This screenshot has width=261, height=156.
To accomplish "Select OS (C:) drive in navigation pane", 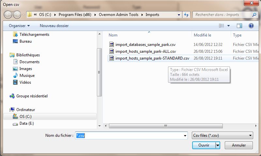I will click(x=50, y=117).
